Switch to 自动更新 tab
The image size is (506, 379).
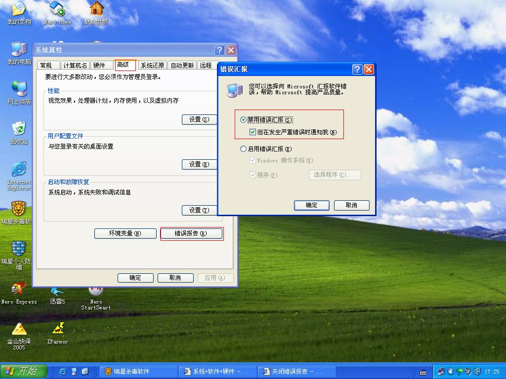(x=182, y=66)
